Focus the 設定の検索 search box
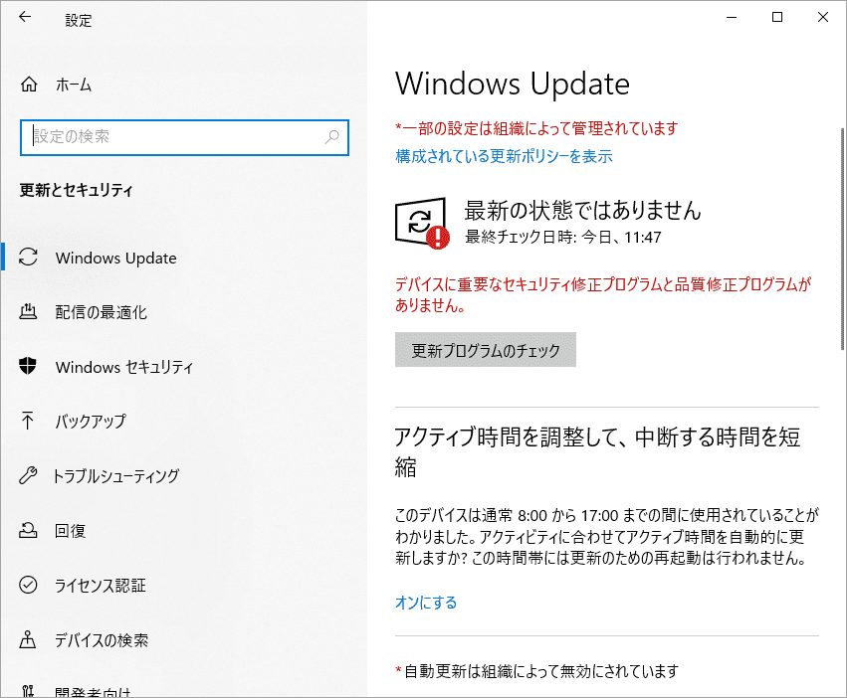This screenshot has width=847, height=698. tap(184, 137)
